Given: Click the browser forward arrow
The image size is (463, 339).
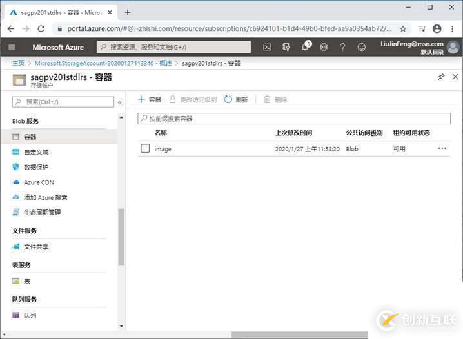Looking at the screenshot, I should [26, 28].
